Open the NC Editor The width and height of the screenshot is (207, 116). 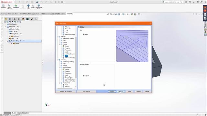[28, 7]
